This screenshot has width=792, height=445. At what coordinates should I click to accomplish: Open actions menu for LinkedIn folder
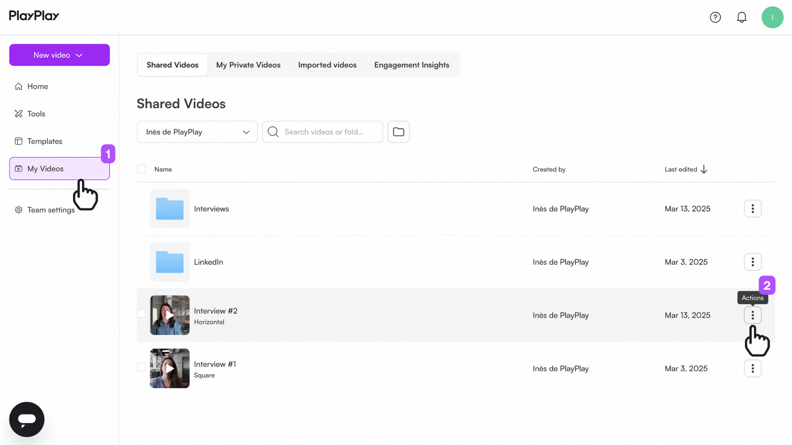click(x=752, y=262)
